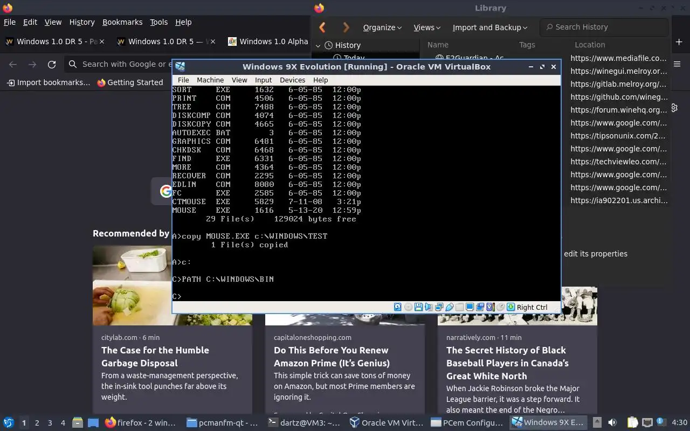Open Getting Started bookmark
The width and height of the screenshot is (690, 431).
click(x=130, y=82)
